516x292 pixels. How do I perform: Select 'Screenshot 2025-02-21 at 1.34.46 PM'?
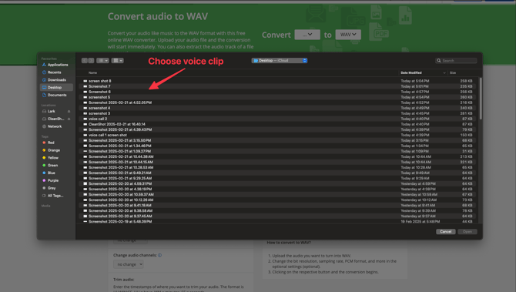[277, 146]
